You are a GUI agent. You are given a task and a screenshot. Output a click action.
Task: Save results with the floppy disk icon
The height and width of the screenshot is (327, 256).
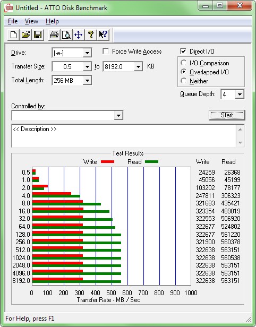tap(38, 35)
